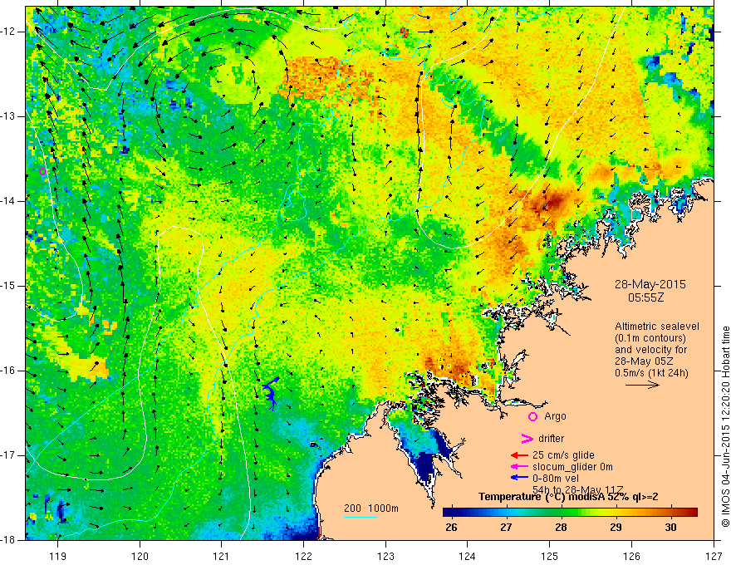
Task: Click the 'slocum_glider 0m' legend label
Action: point(572,467)
